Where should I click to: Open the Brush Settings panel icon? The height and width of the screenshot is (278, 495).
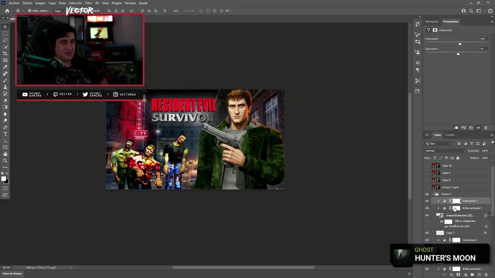click(418, 34)
